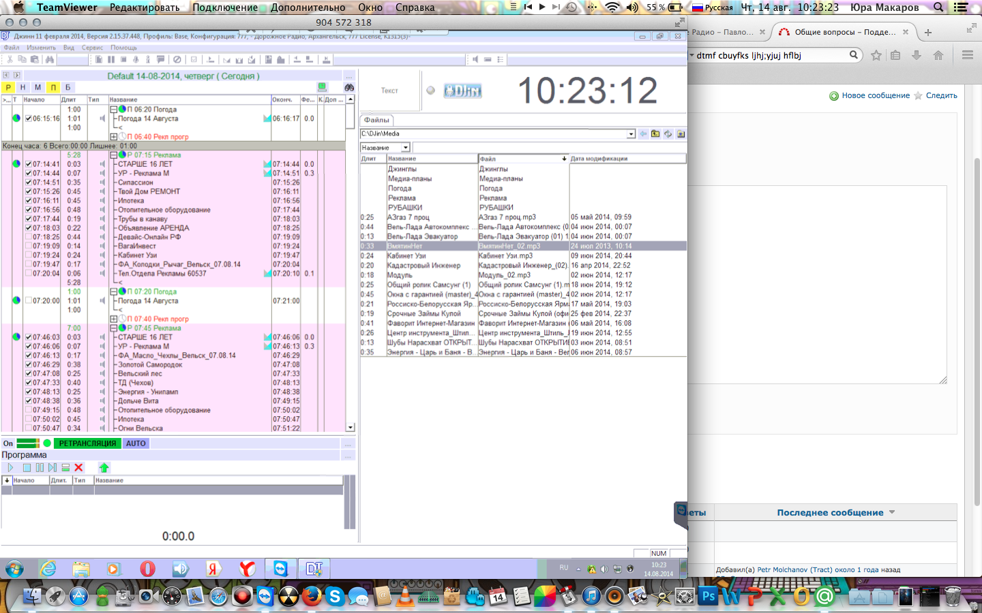Open the Название filter dropdown
This screenshot has width=982, height=613.
click(x=405, y=148)
